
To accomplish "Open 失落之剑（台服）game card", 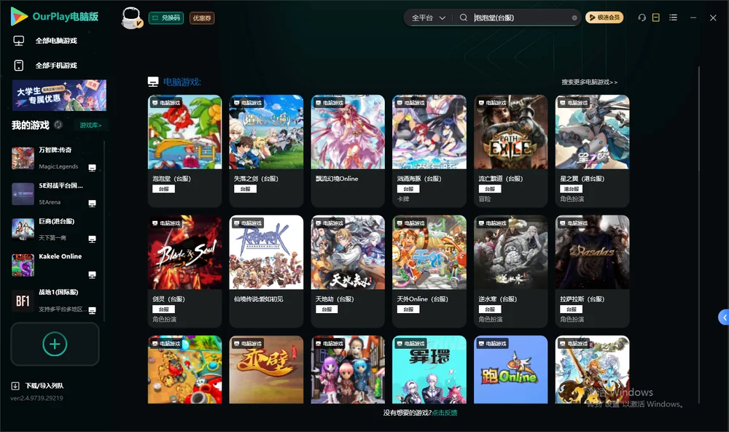I will tap(266, 151).
